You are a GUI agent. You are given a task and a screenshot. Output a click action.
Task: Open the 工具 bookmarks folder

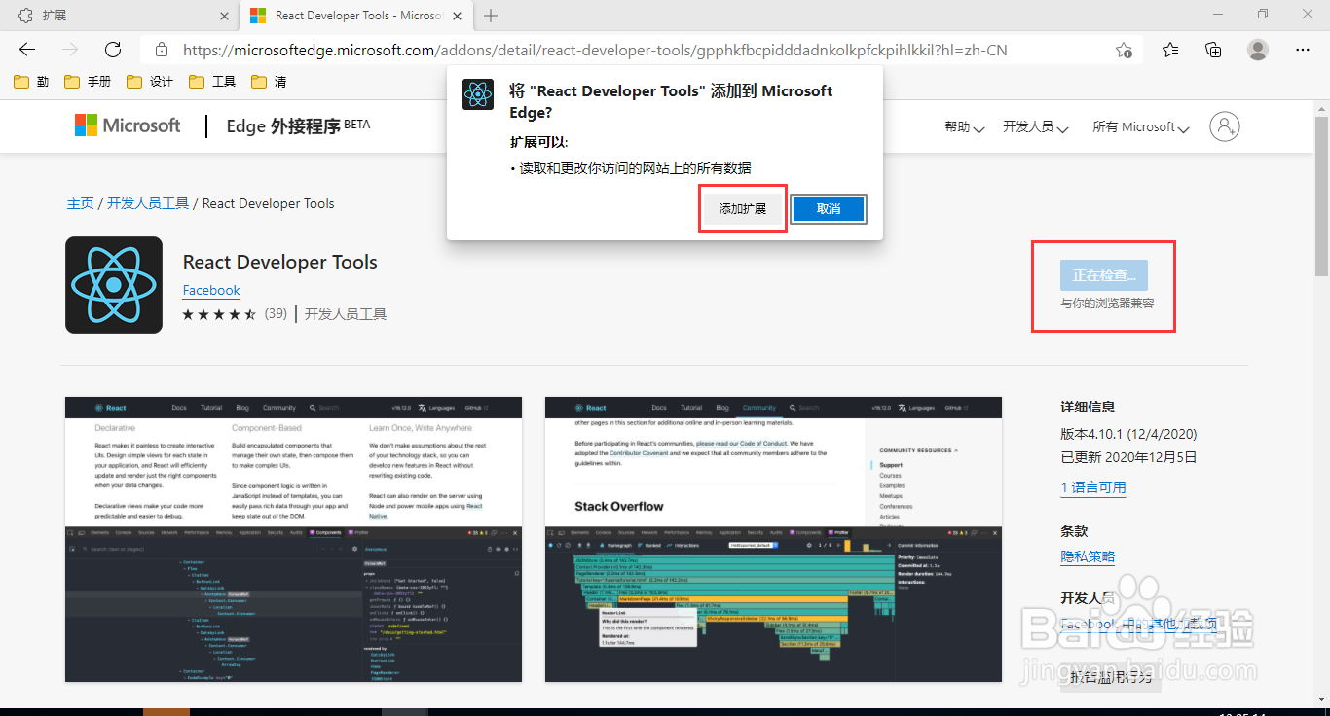pos(212,82)
